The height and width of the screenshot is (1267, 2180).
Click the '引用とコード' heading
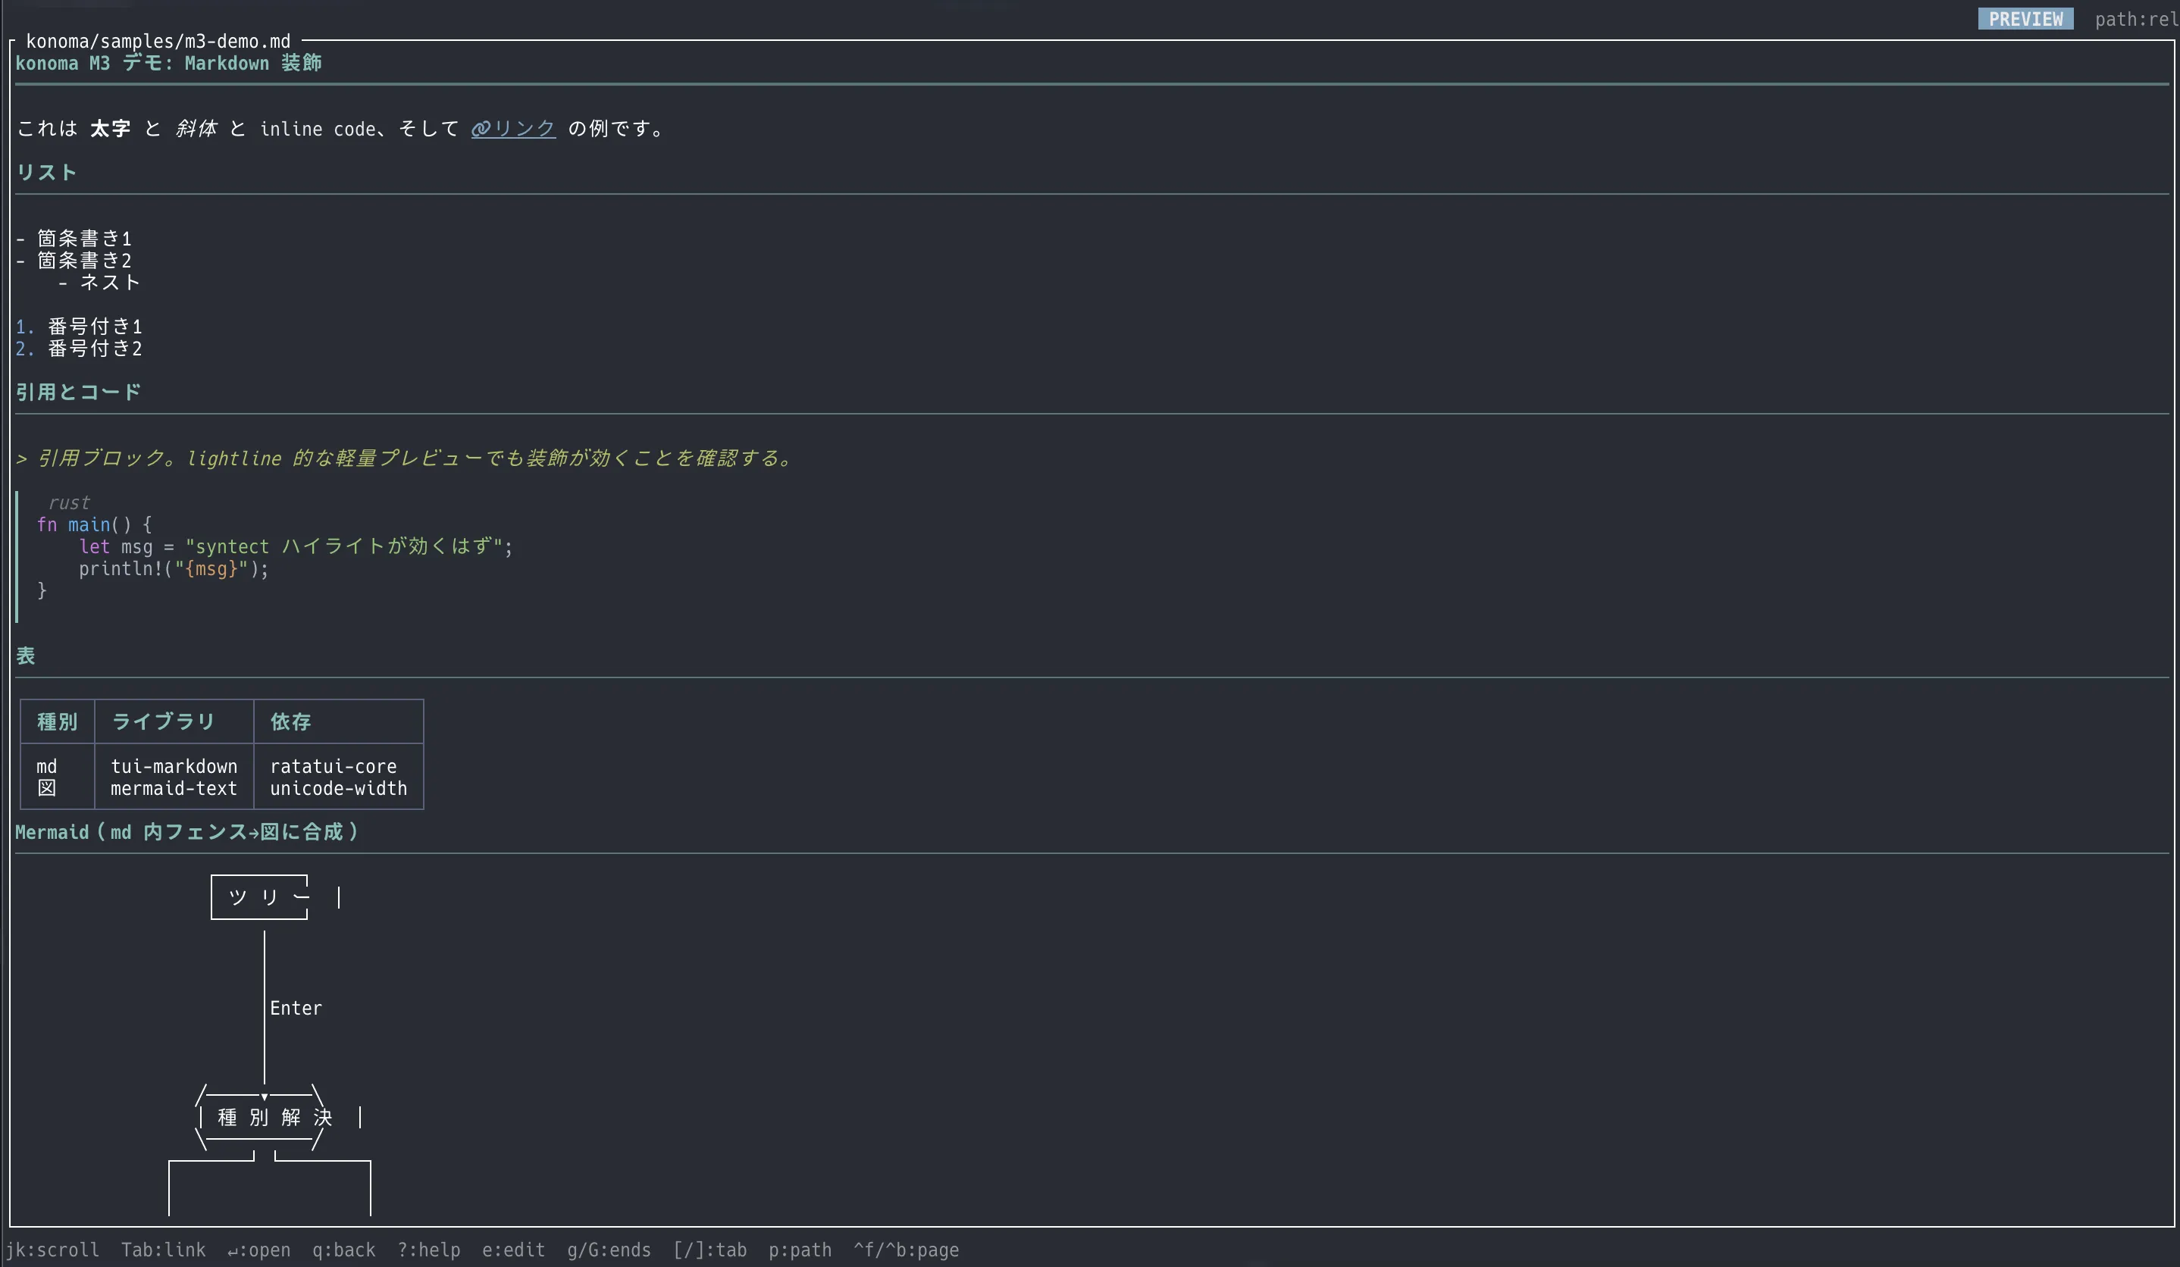click(x=79, y=392)
